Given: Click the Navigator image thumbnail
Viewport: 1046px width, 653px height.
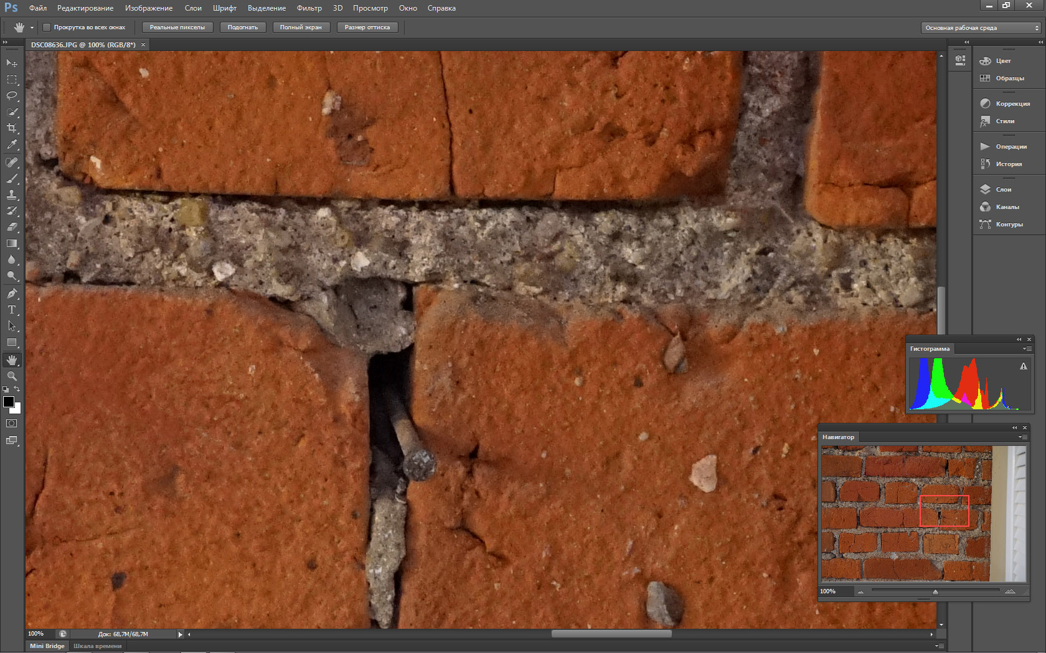Looking at the screenshot, I should 923,514.
